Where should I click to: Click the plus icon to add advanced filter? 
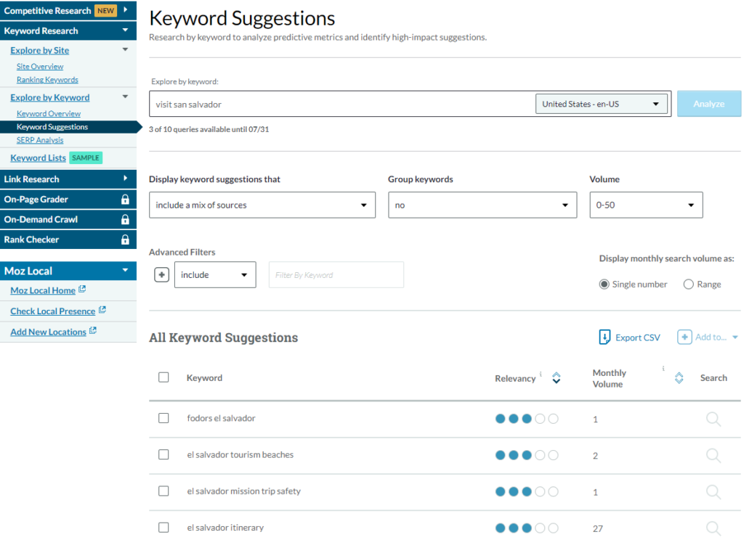tap(162, 275)
